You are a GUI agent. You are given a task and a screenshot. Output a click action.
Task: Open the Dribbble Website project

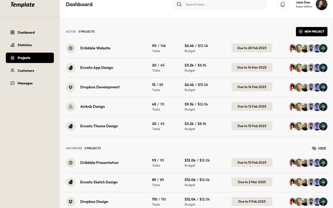95,48
